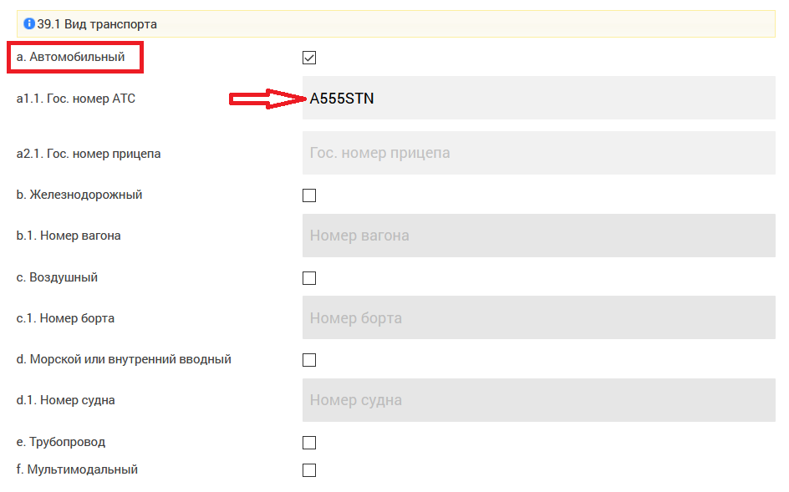Click the a1.1. Гос. номер АТС label
Image resolution: width=789 pixels, height=492 pixels.
point(76,99)
